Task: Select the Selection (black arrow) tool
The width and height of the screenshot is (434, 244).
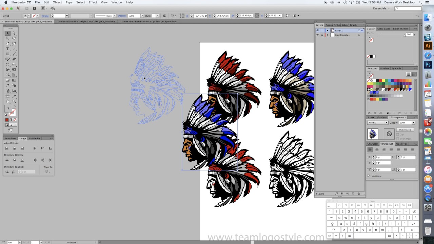Action: (x=7, y=33)
